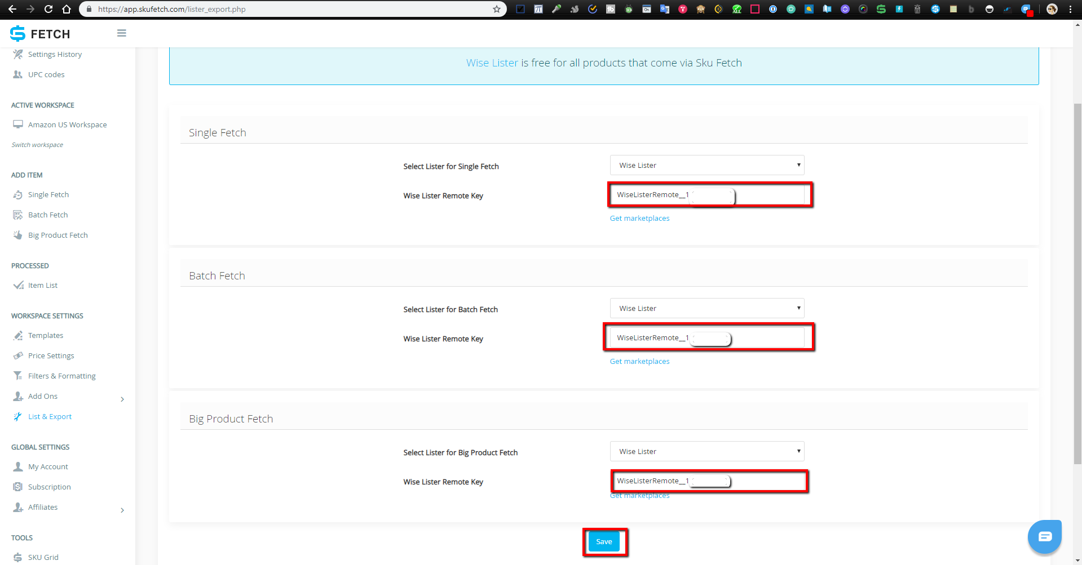Expand the Add Ons submenu chevron

click(122, 399)
